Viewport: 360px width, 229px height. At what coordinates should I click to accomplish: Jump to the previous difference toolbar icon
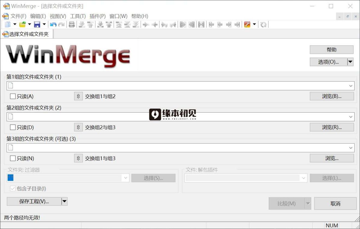pyautogui.click(x=90, y=25)
